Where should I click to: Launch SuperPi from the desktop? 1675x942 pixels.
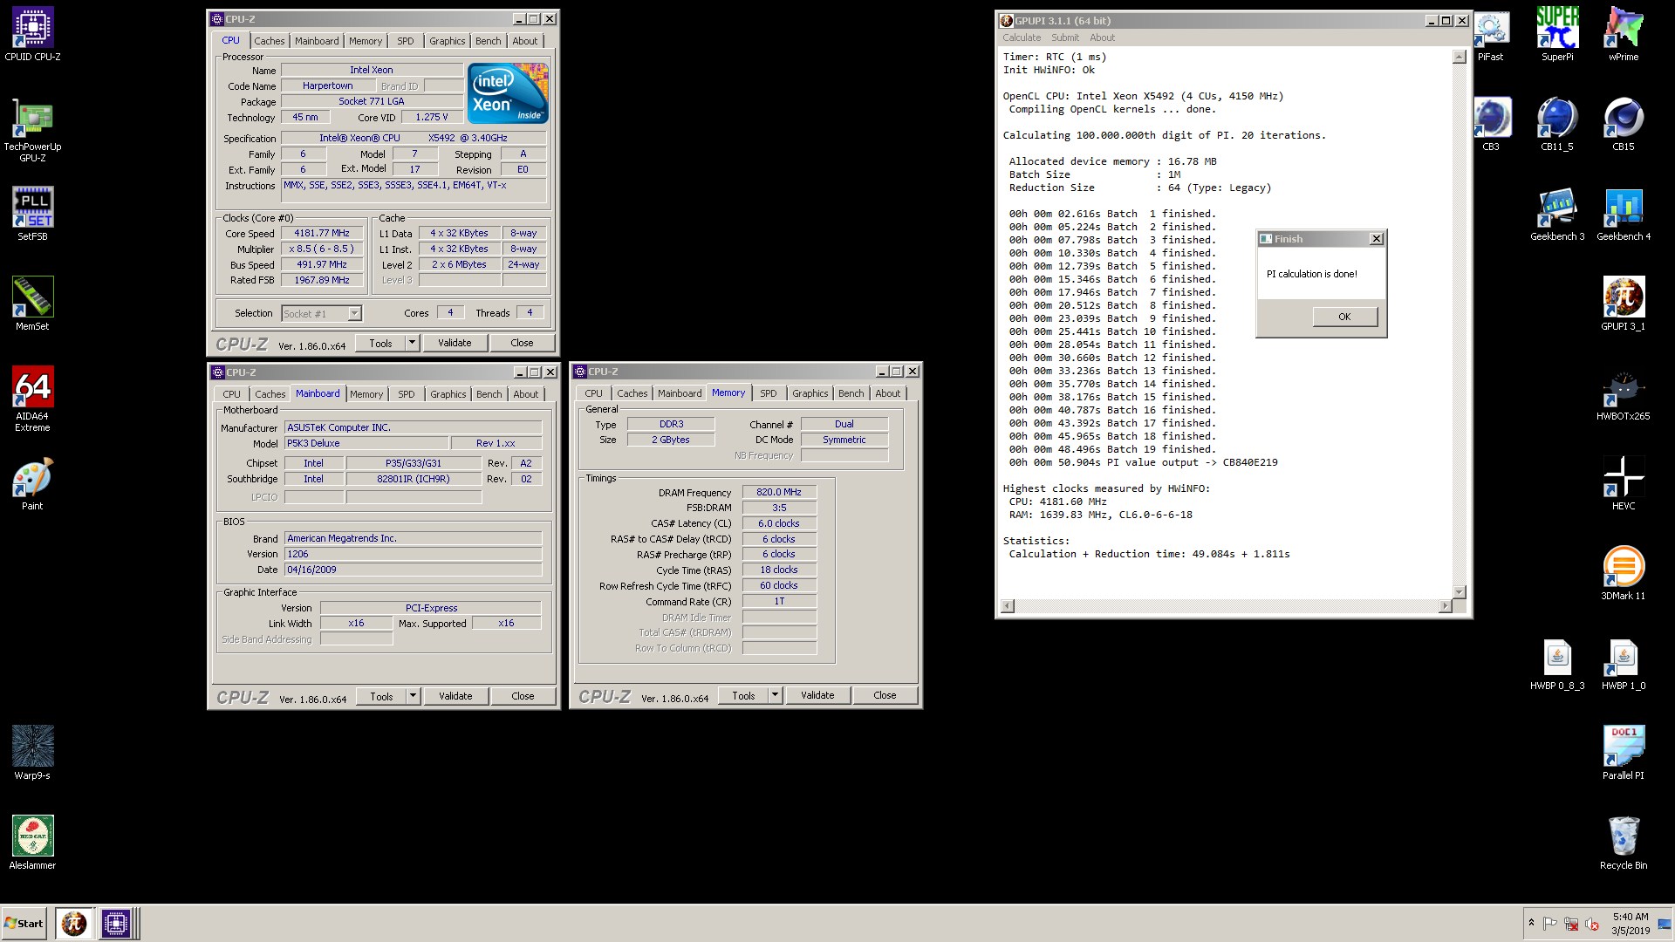pos(1557,35)
